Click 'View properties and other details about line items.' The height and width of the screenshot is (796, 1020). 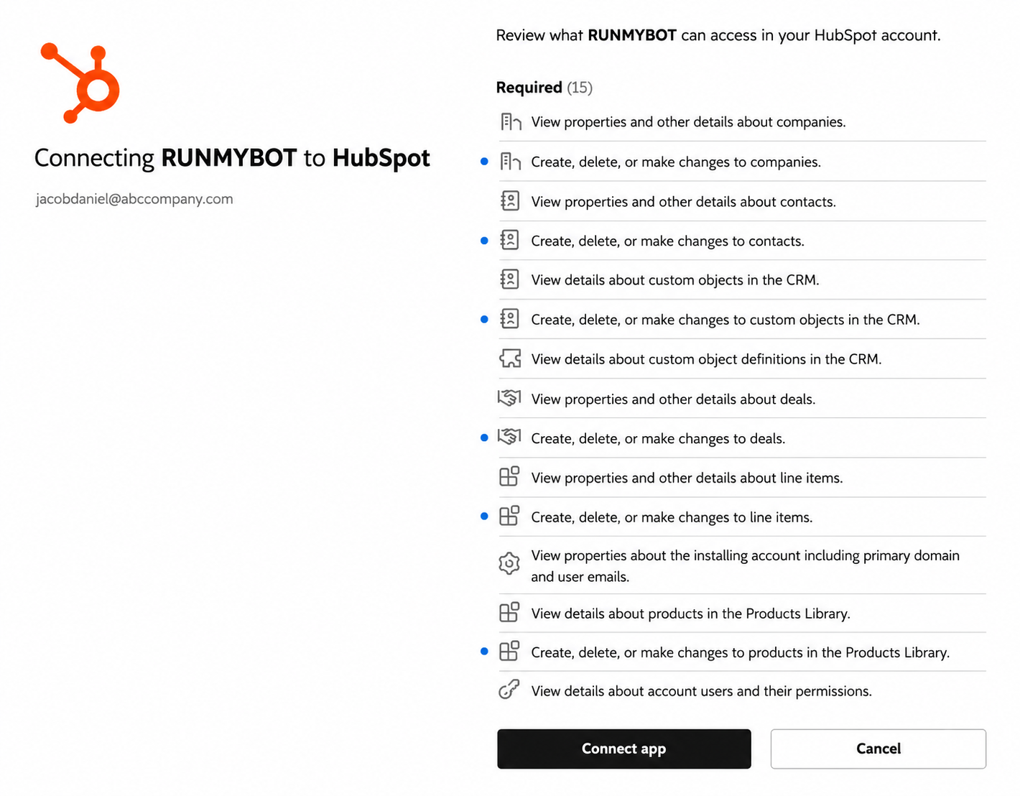687,478
